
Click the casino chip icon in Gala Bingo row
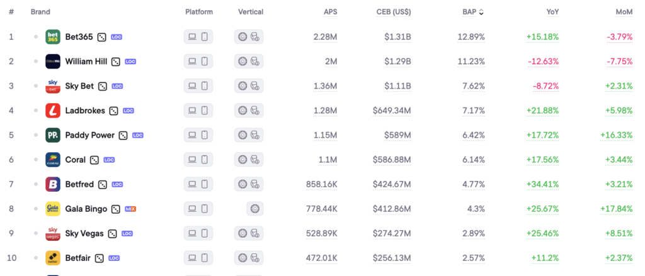(x=254, y=209)
